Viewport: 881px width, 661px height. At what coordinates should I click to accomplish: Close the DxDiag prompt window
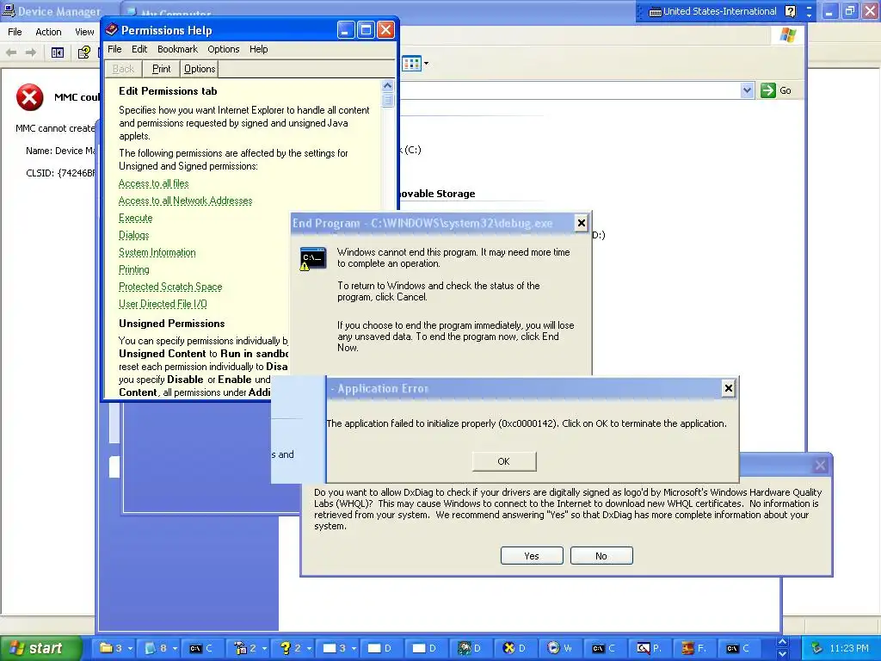pyautogui.click(x=820, y=466)
